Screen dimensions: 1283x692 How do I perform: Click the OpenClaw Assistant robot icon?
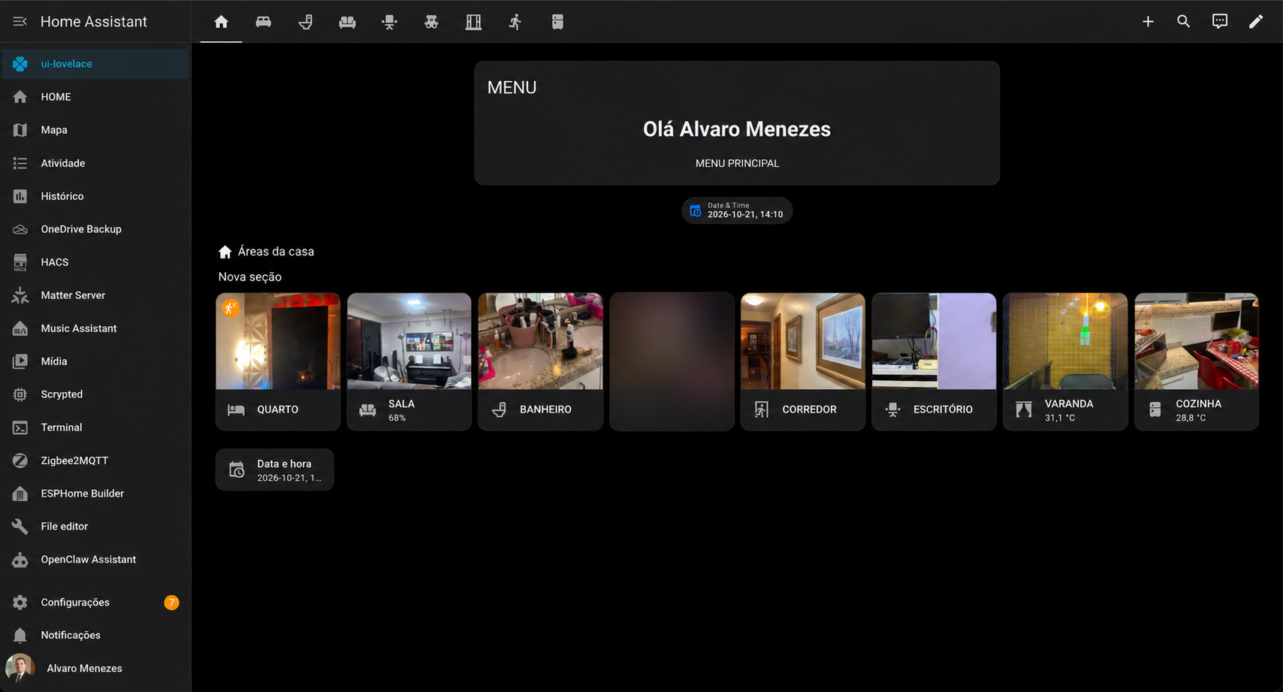(20, 560)
